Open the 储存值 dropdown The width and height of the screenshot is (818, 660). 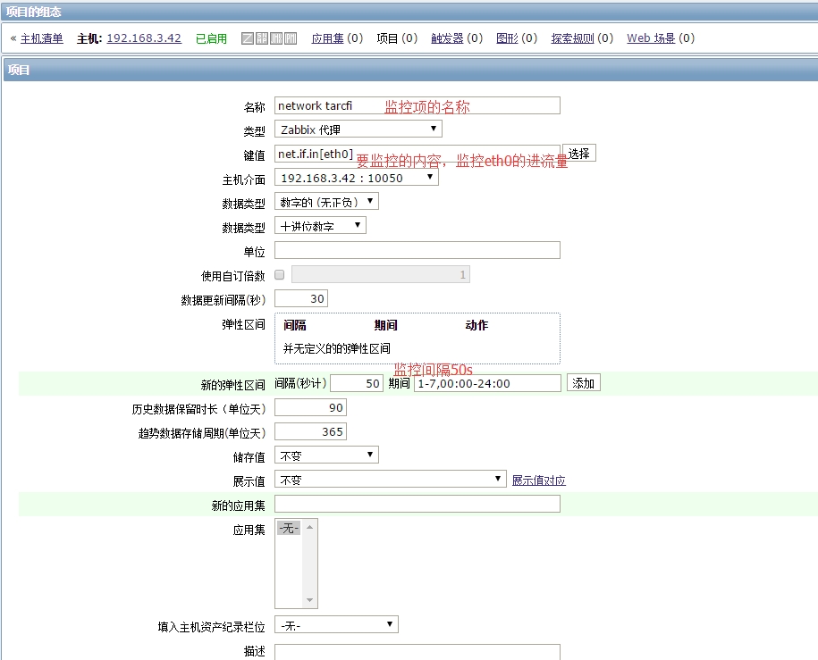pos(326,455)
